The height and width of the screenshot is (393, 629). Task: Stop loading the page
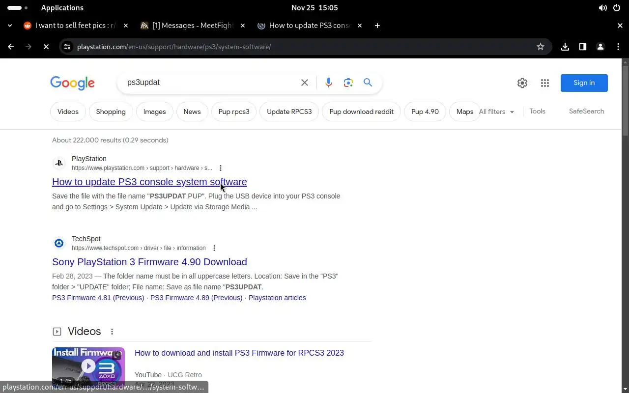click(x=46, y=47)
